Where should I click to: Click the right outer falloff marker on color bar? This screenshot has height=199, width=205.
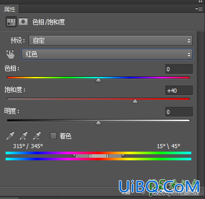coord(123,155)
